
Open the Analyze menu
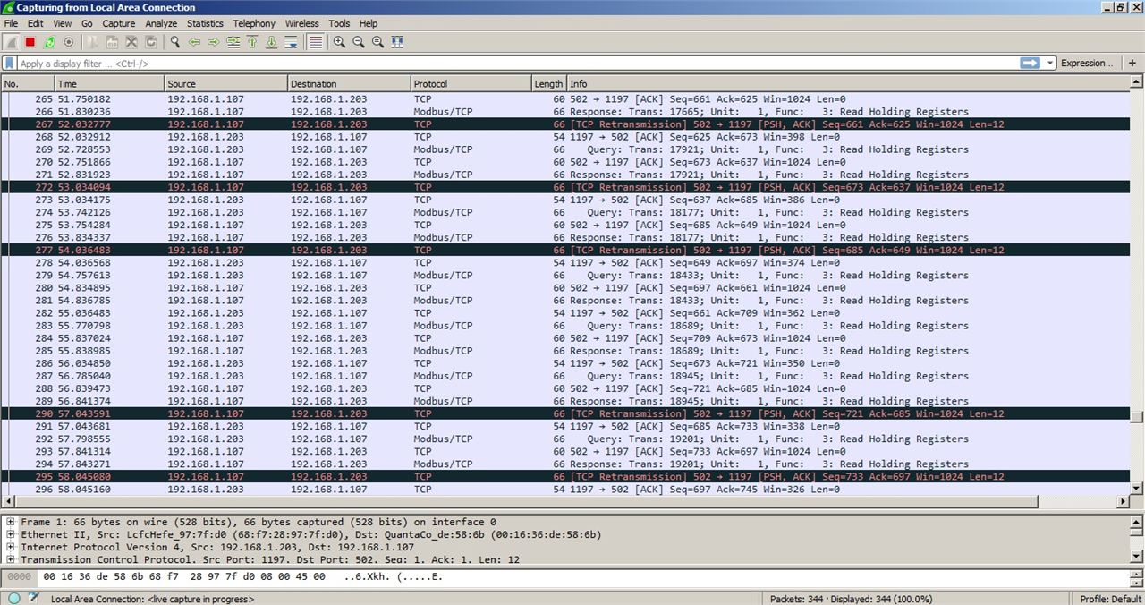click(161, 23)
